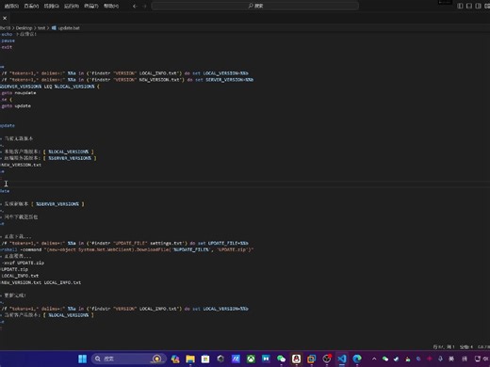Click the 'exit' command line
Viewport: 490px width, 367px height.
click(7, 47)
